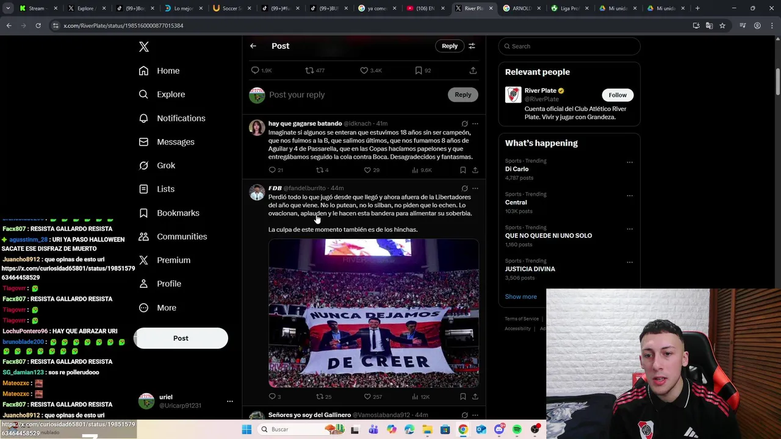The height and width of the screenshot is (439, 781).
Task: Share FDB's post
Action: pyautogui.click(x=475, y=397)
